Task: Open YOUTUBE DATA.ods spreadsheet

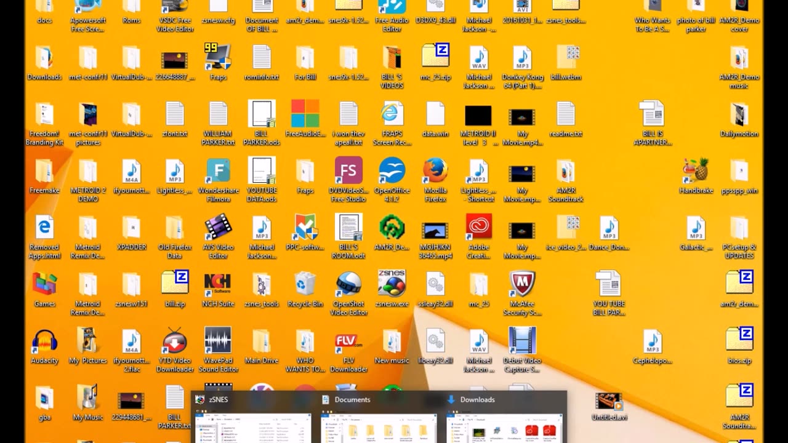Action: 262,172
